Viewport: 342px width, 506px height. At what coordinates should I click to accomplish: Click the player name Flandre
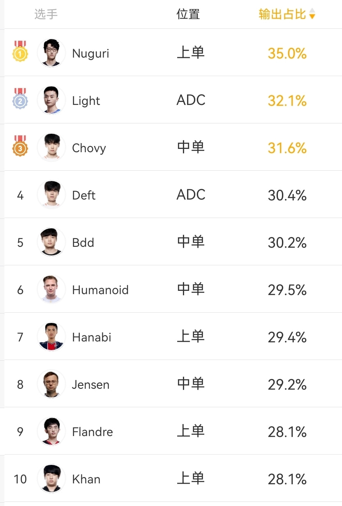tap(92, 432)
